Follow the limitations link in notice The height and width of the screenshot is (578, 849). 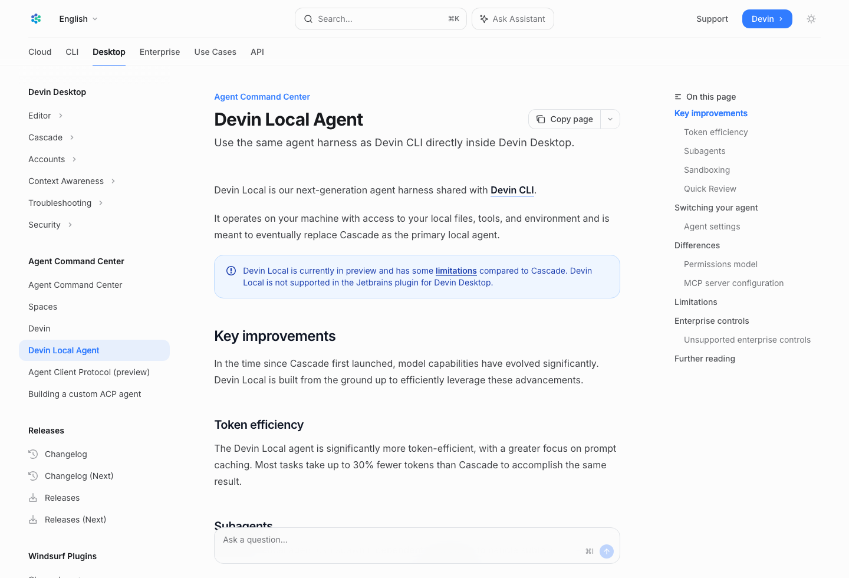(456, 271)
